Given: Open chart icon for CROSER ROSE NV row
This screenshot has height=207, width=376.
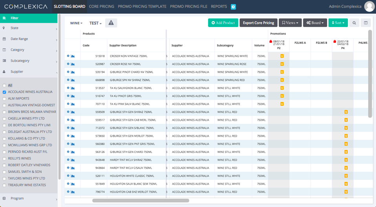Looking at the screenshot, I should click(x=73, y=64).
